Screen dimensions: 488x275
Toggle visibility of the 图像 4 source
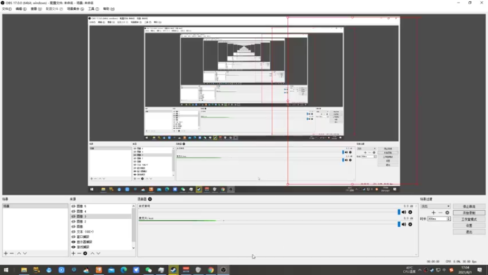[x=73, y=211]
